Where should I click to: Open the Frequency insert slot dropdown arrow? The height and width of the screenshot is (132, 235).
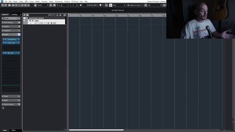tap(19, 39)
